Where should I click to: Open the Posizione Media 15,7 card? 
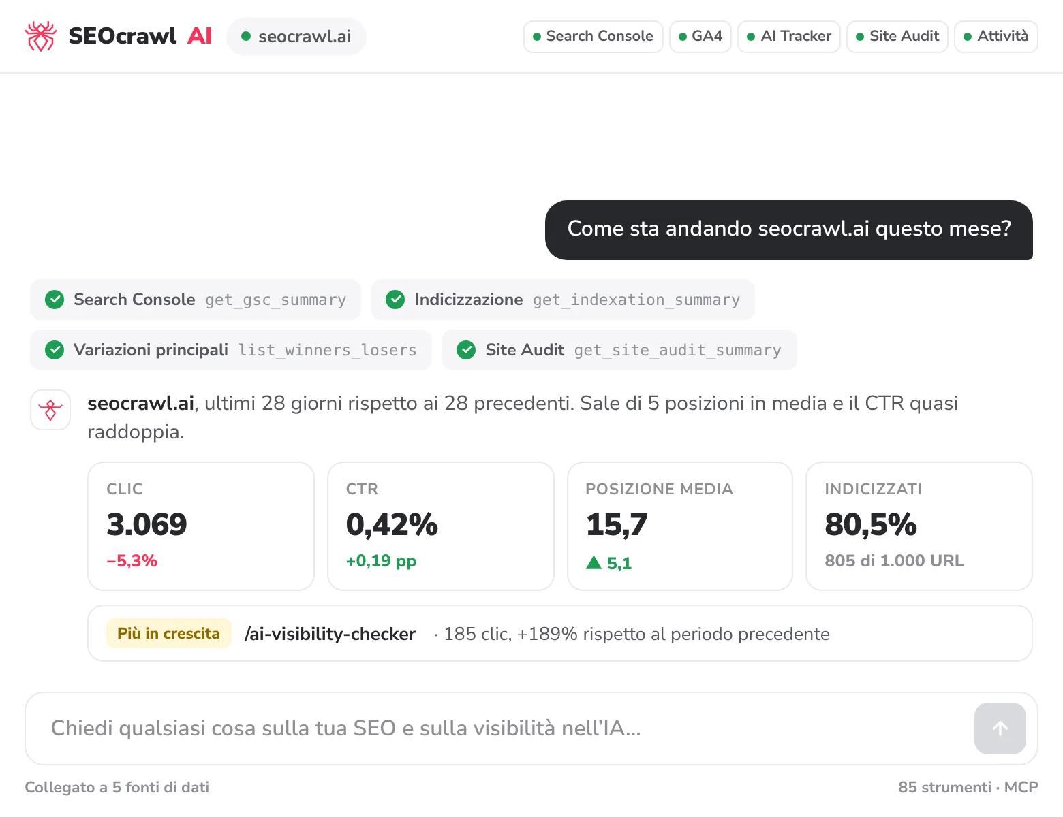click(x=680, y=526)
